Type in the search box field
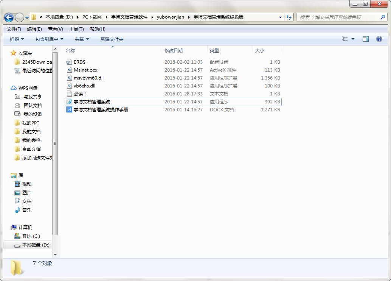This screenshot has width=391, height=281. [338, 17]
